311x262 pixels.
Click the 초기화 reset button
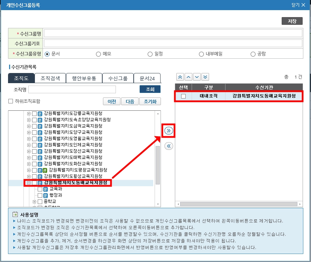click(150, 101)
